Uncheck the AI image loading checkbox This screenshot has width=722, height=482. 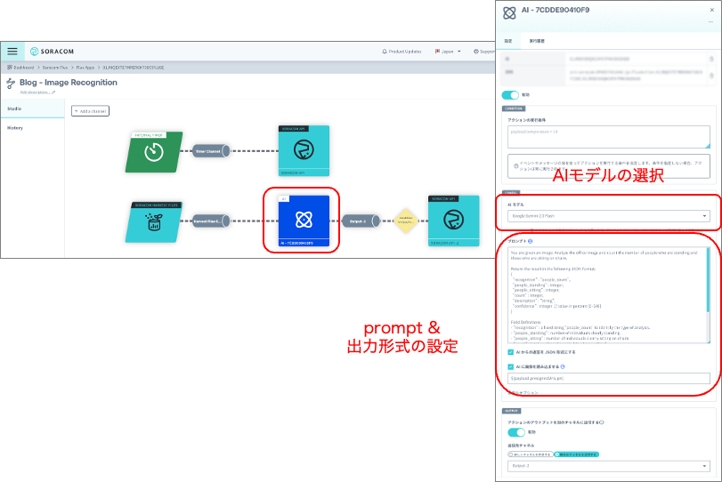click(x=511, y=367)
